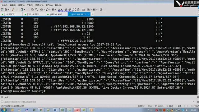Click the rand quick command button

[4, 97]
